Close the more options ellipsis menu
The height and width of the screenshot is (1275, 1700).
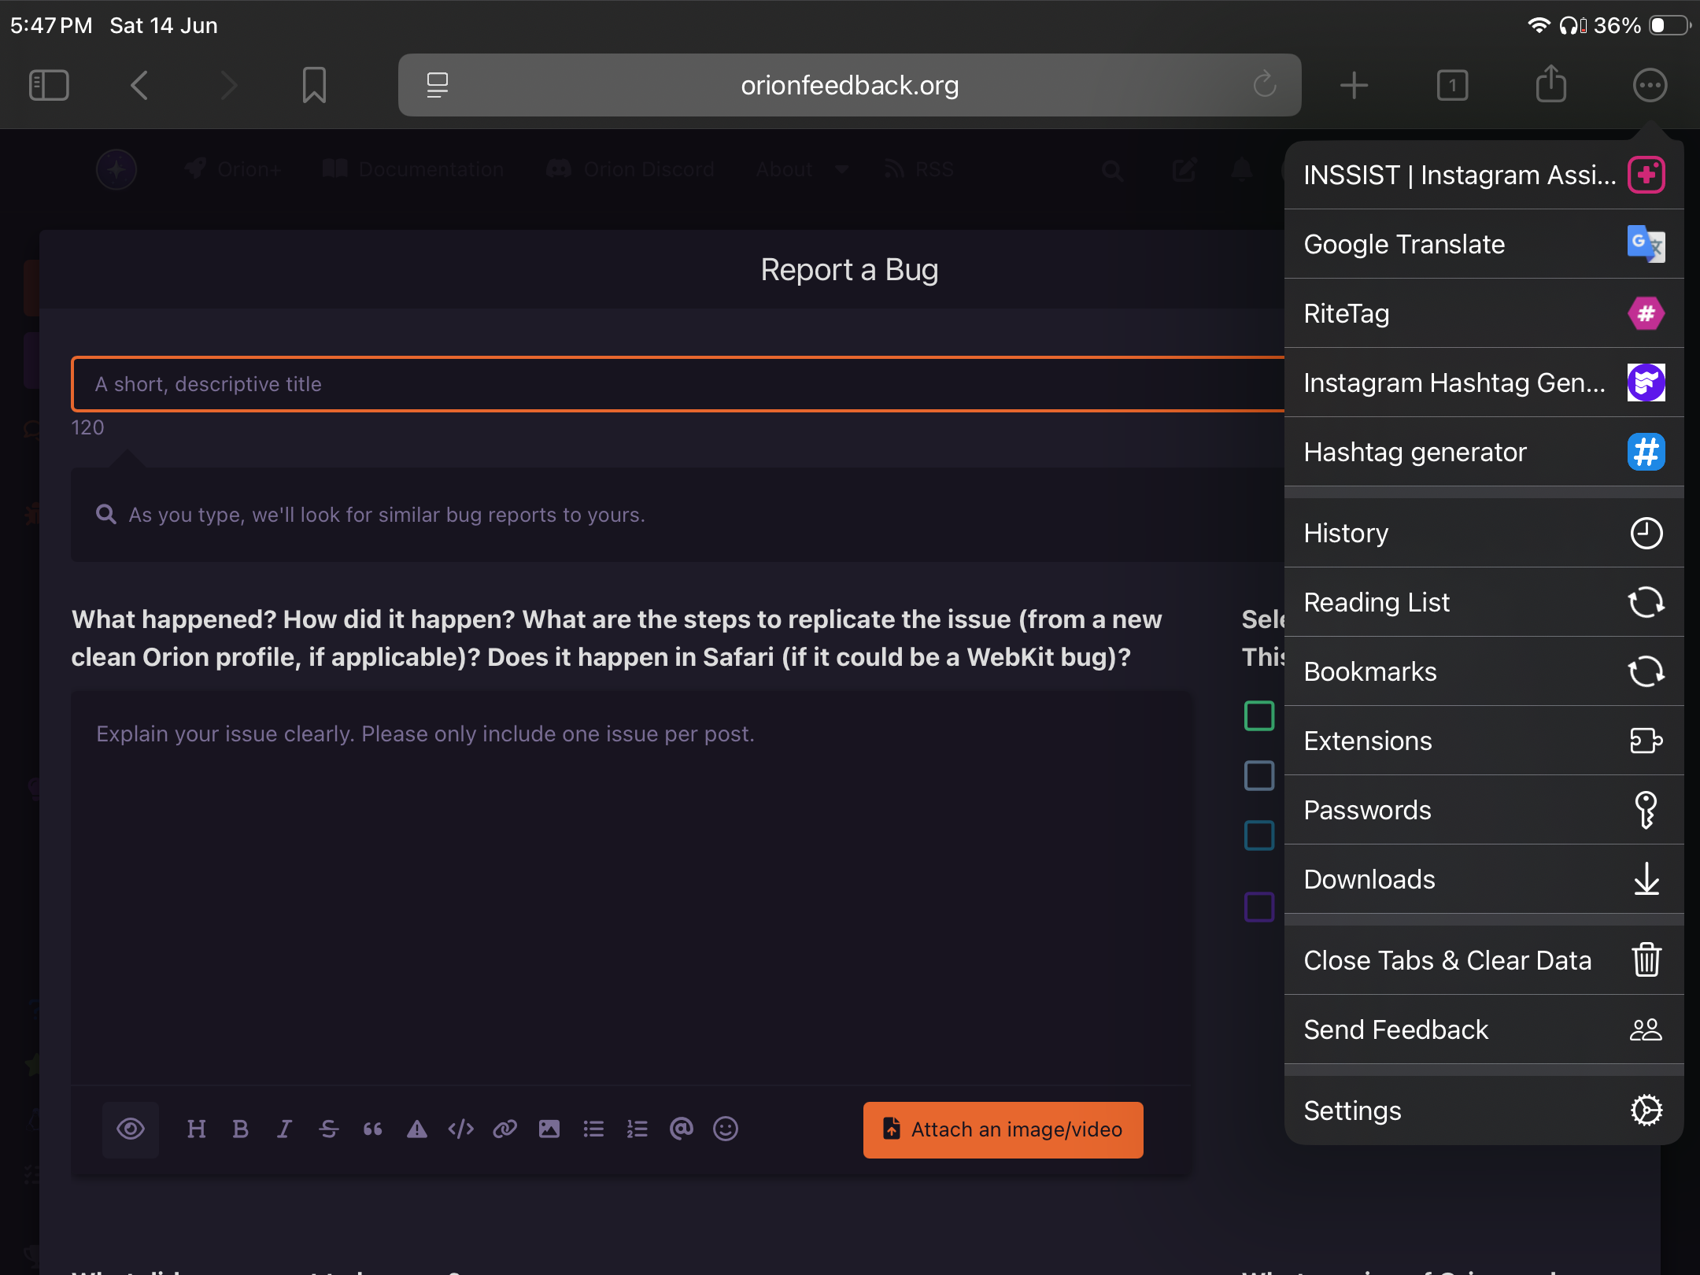pyautogui.click(x=1650, y=85)
